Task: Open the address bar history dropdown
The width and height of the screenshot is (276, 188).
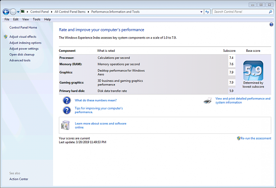Action: (x=201, y=12)
